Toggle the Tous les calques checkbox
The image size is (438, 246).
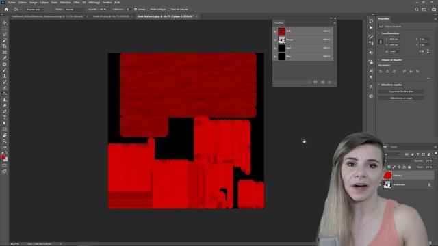point(169,9)
